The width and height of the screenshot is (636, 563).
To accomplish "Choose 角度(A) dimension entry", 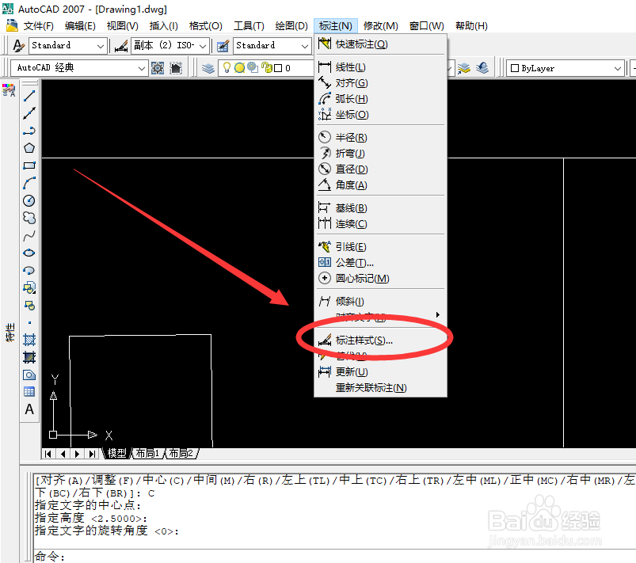I will [x=381, y=185].
